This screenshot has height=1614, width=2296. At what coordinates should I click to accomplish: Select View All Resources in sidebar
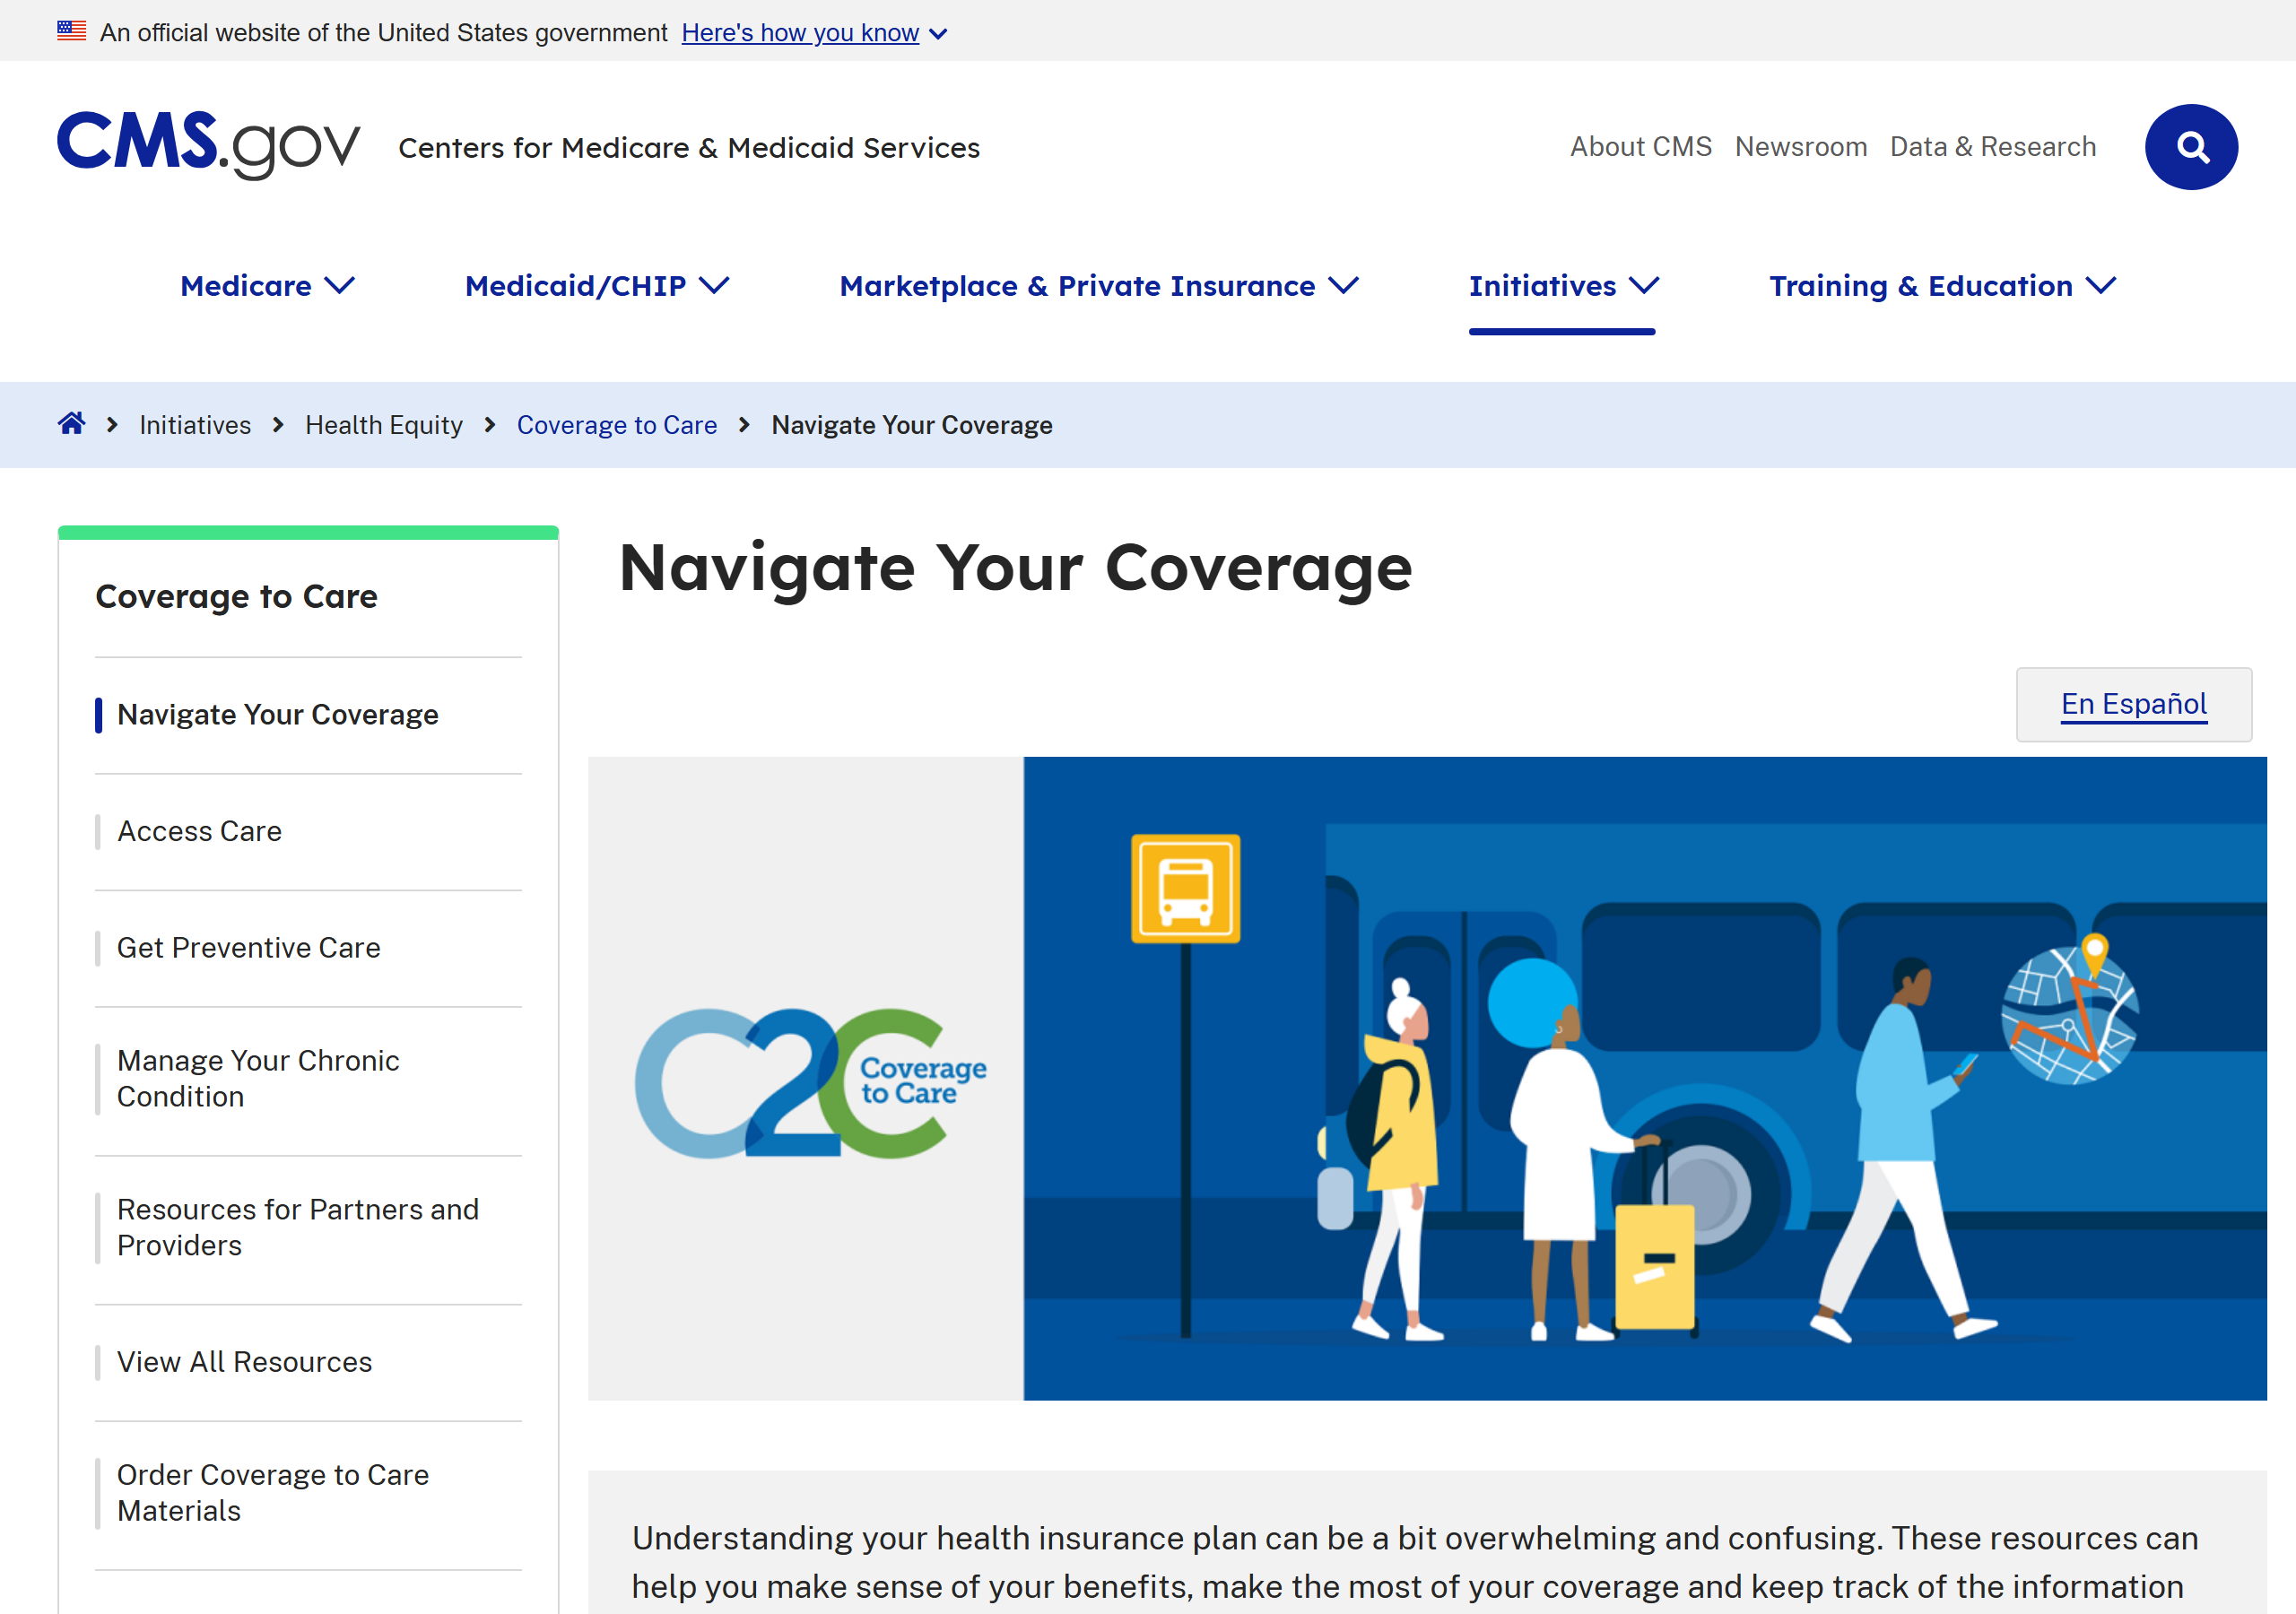(x=244, y=1362)
